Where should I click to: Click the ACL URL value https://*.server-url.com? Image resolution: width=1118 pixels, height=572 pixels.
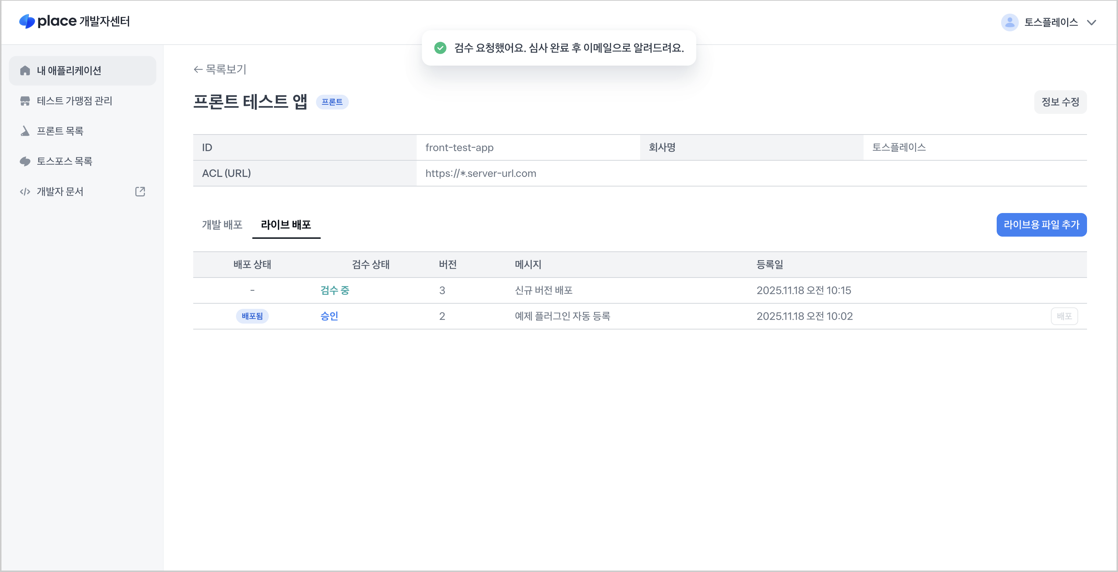point(481,173)
